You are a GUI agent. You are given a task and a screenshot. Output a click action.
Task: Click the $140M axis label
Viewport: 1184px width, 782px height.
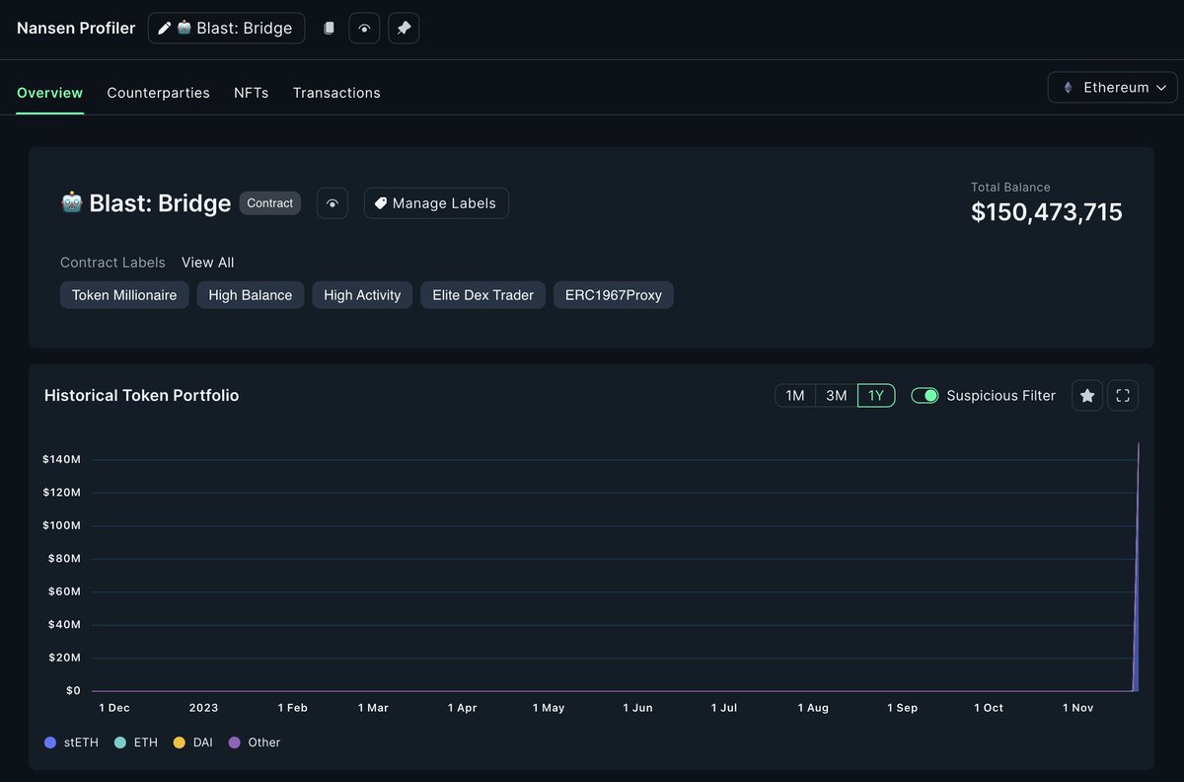pyautogui.click(x=61, y=459)
